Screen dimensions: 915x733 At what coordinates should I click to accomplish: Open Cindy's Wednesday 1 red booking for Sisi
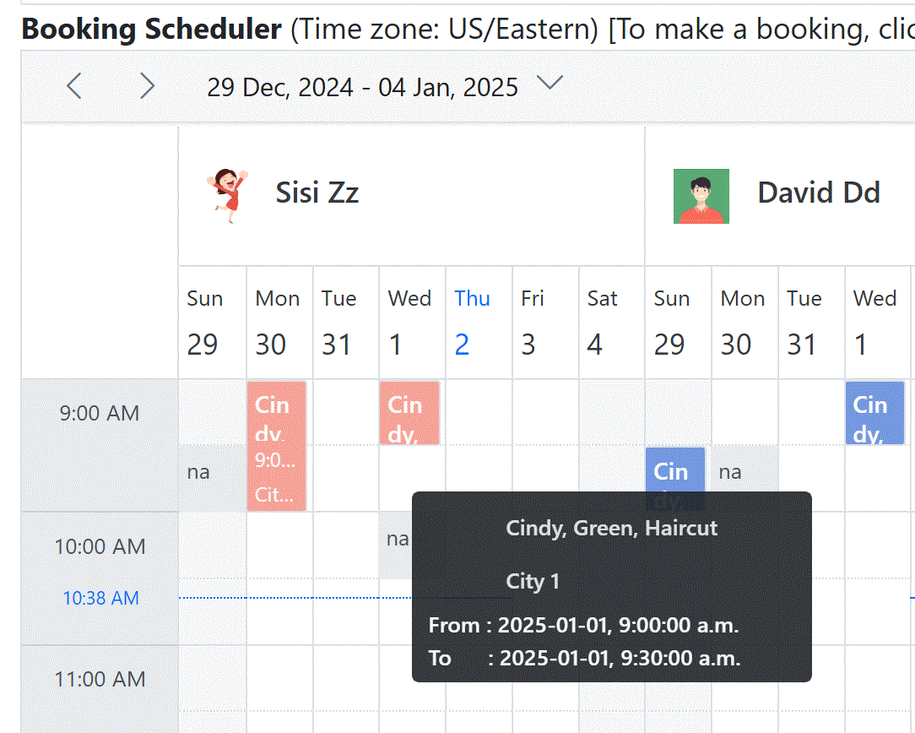(409, 413)
